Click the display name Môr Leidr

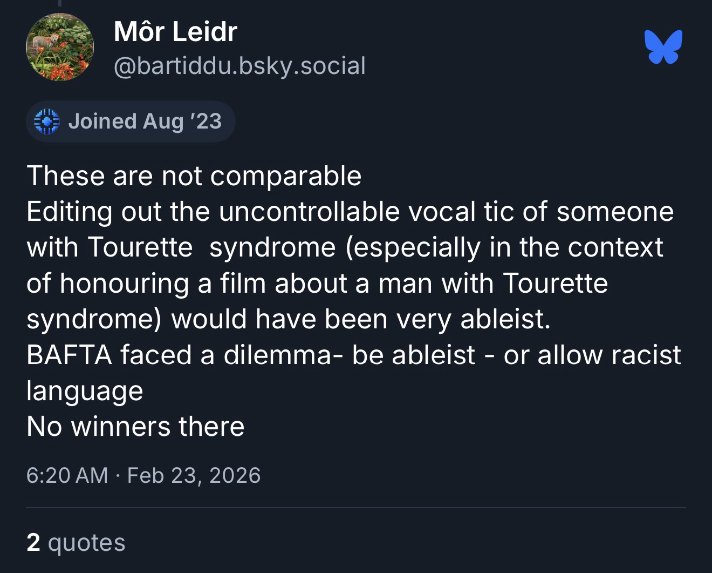175,31
